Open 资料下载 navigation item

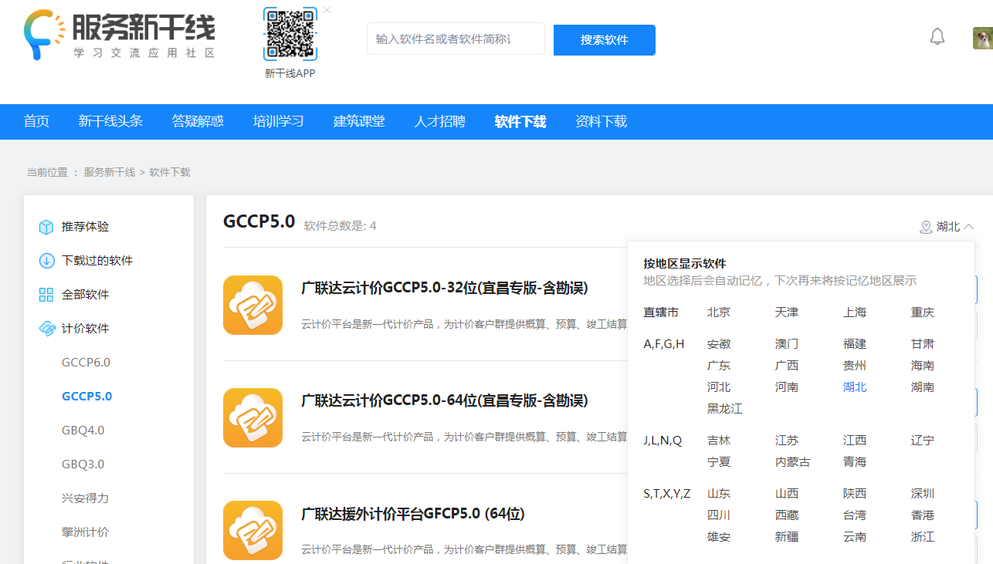tap(601, 121)
